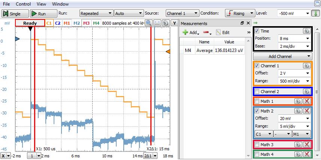
Task: Select the M4 math tab
Action: (x=96, y=23)
